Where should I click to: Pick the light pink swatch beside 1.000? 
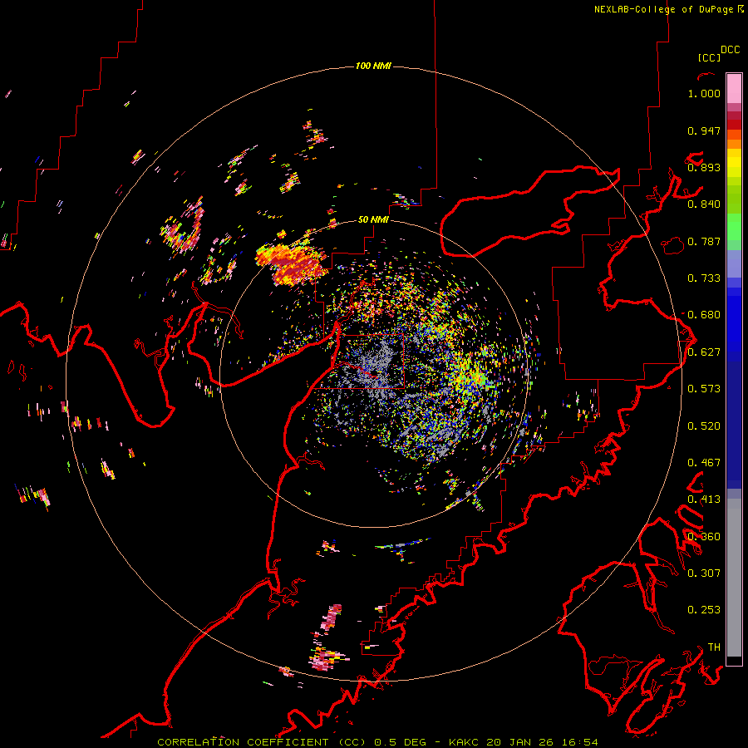tap(734, 88)
